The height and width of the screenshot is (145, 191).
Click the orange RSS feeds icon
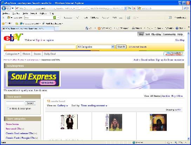(99, 28)
